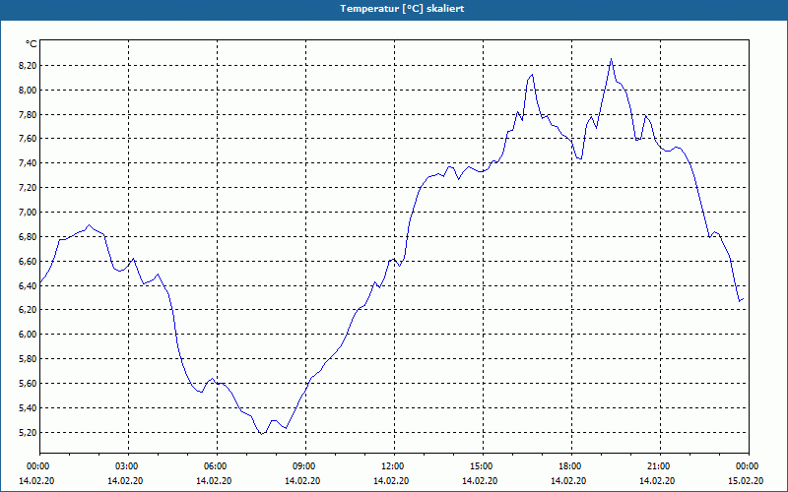This screenshot has height=492, width=788.
Task: Click the curve's highest peak above 8,20
Action: tap(611, 59)
